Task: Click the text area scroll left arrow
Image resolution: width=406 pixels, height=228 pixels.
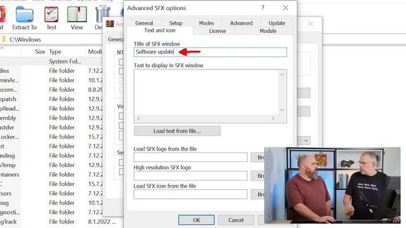Action: click(138, 118)
